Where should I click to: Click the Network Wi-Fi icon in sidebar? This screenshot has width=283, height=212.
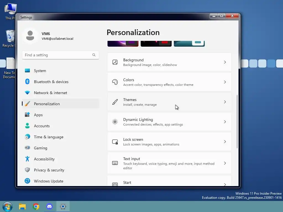[27, 93]
